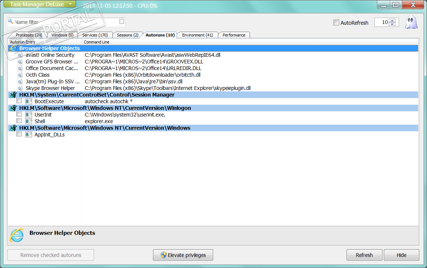
Task: Click the aswWebRepIE64.dll command line
Action: 153,55
